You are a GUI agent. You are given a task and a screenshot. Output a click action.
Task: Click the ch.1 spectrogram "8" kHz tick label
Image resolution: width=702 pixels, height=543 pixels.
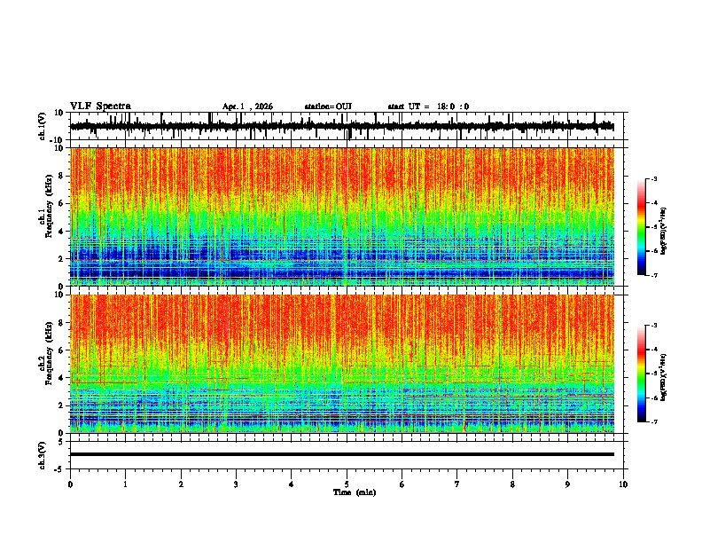(x=61, y=176)
